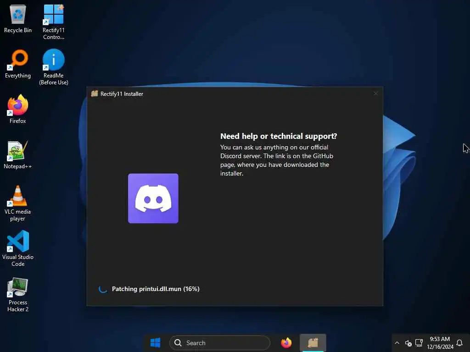Click the Discord server description paragraph

click(x=277, y=160)
